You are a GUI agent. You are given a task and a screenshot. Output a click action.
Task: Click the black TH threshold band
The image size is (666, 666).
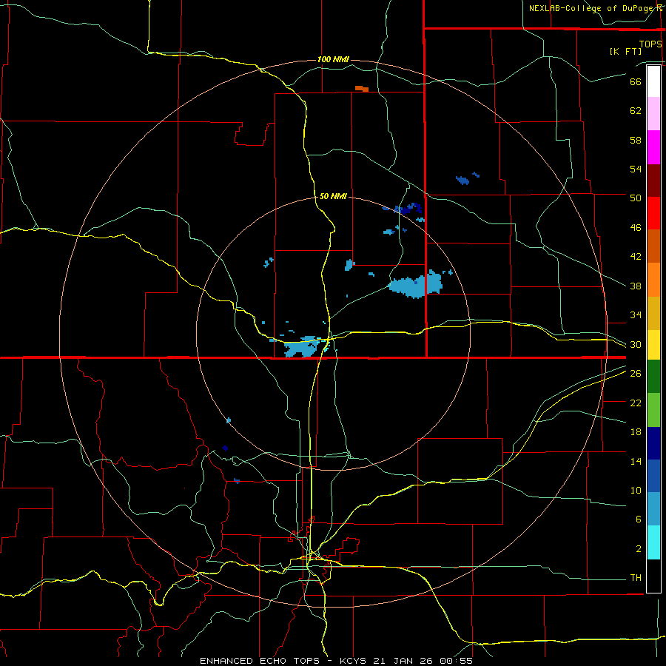click(653, 576)
